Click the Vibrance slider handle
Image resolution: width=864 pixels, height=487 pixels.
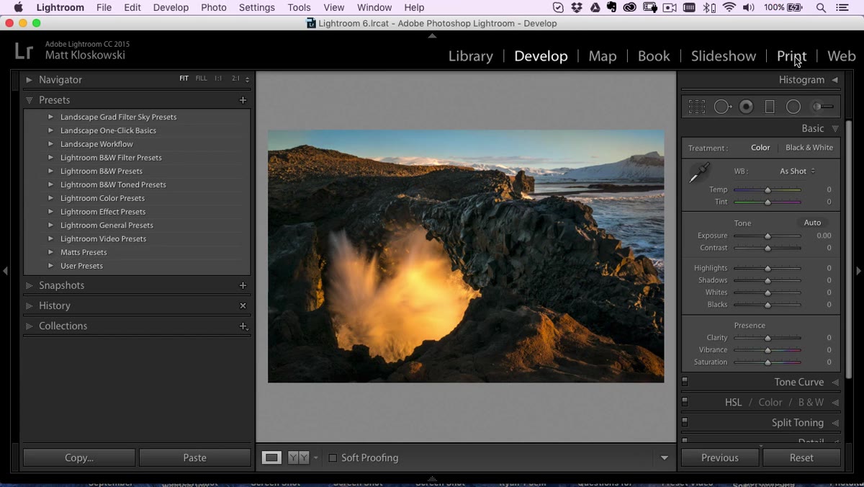click(768, 350)
